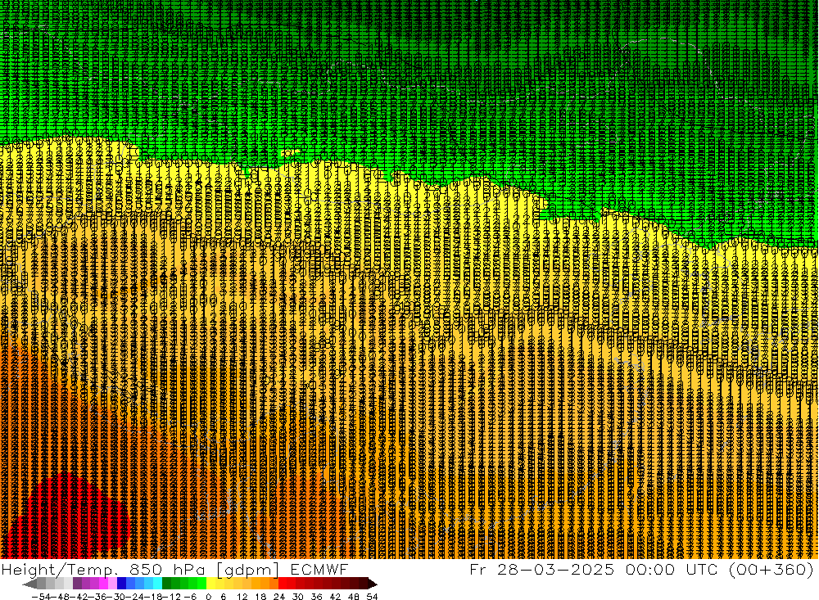The height and width of the screenshot is (600, 819).
Task: Click the '00:00 UTC' time text
Action: 672,569
